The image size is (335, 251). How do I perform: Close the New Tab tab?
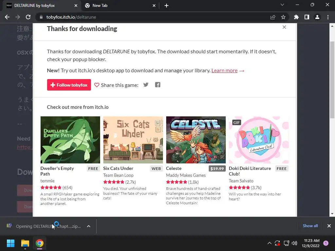(154, 6)
